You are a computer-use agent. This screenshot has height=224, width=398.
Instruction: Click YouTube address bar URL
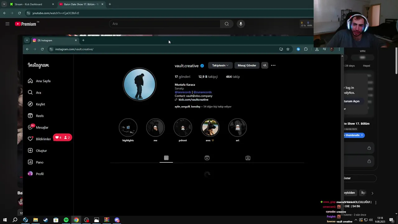pyautogui.click(x=56, y=13)
